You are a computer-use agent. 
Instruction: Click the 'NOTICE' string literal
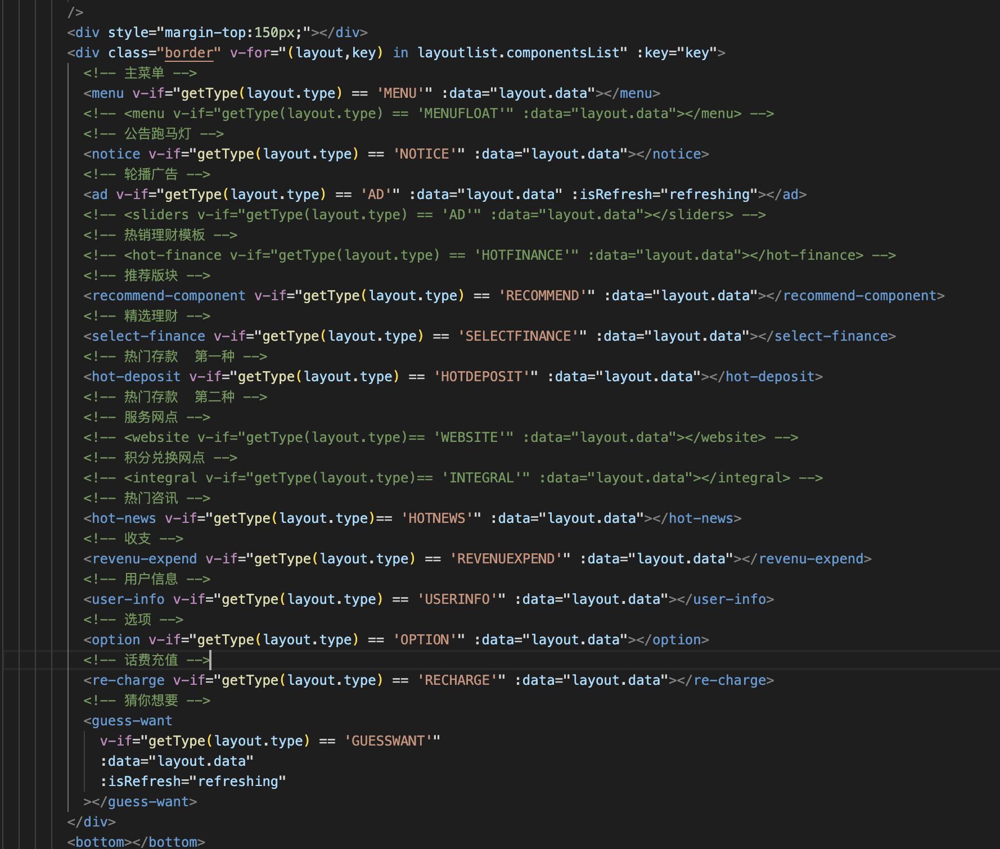[x=425, y=154]
